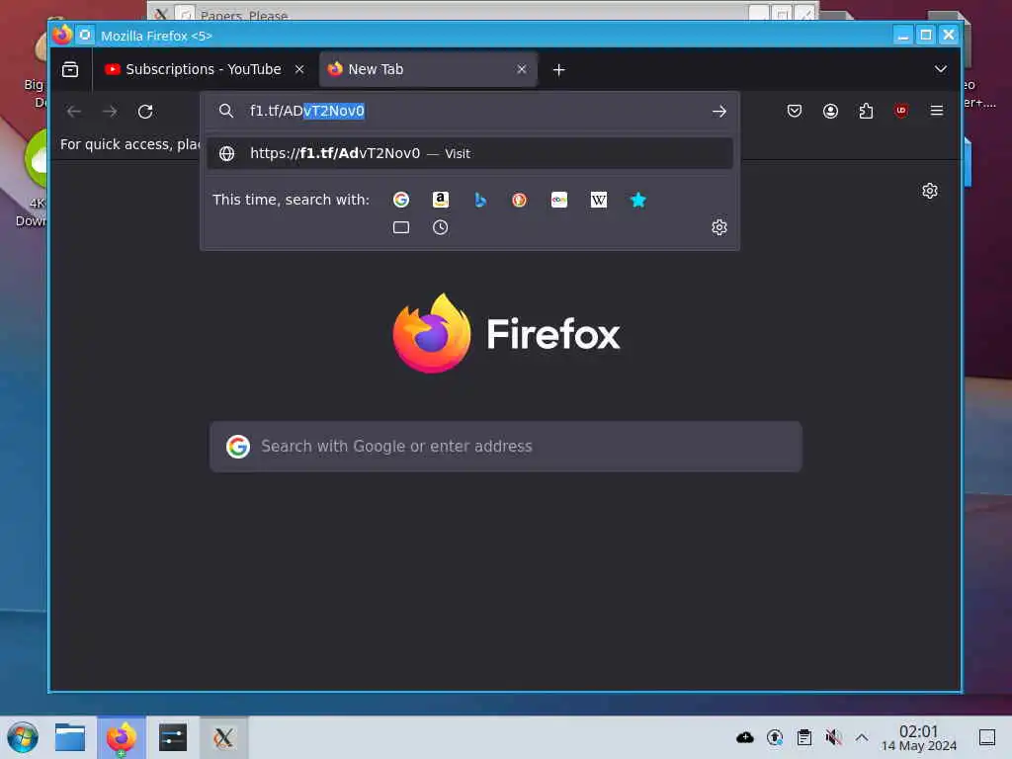
Task: Open the Firefox window menu icon in titlebar
Action: coord(62,35)
